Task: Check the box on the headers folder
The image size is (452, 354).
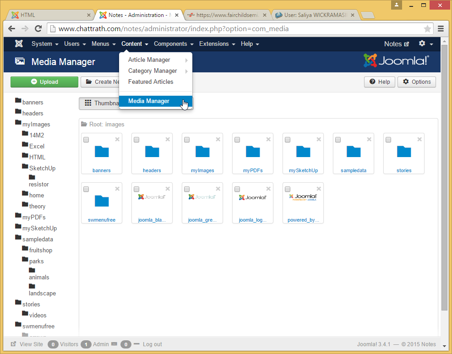Action: pyautogui.click(x=136, y=140)
